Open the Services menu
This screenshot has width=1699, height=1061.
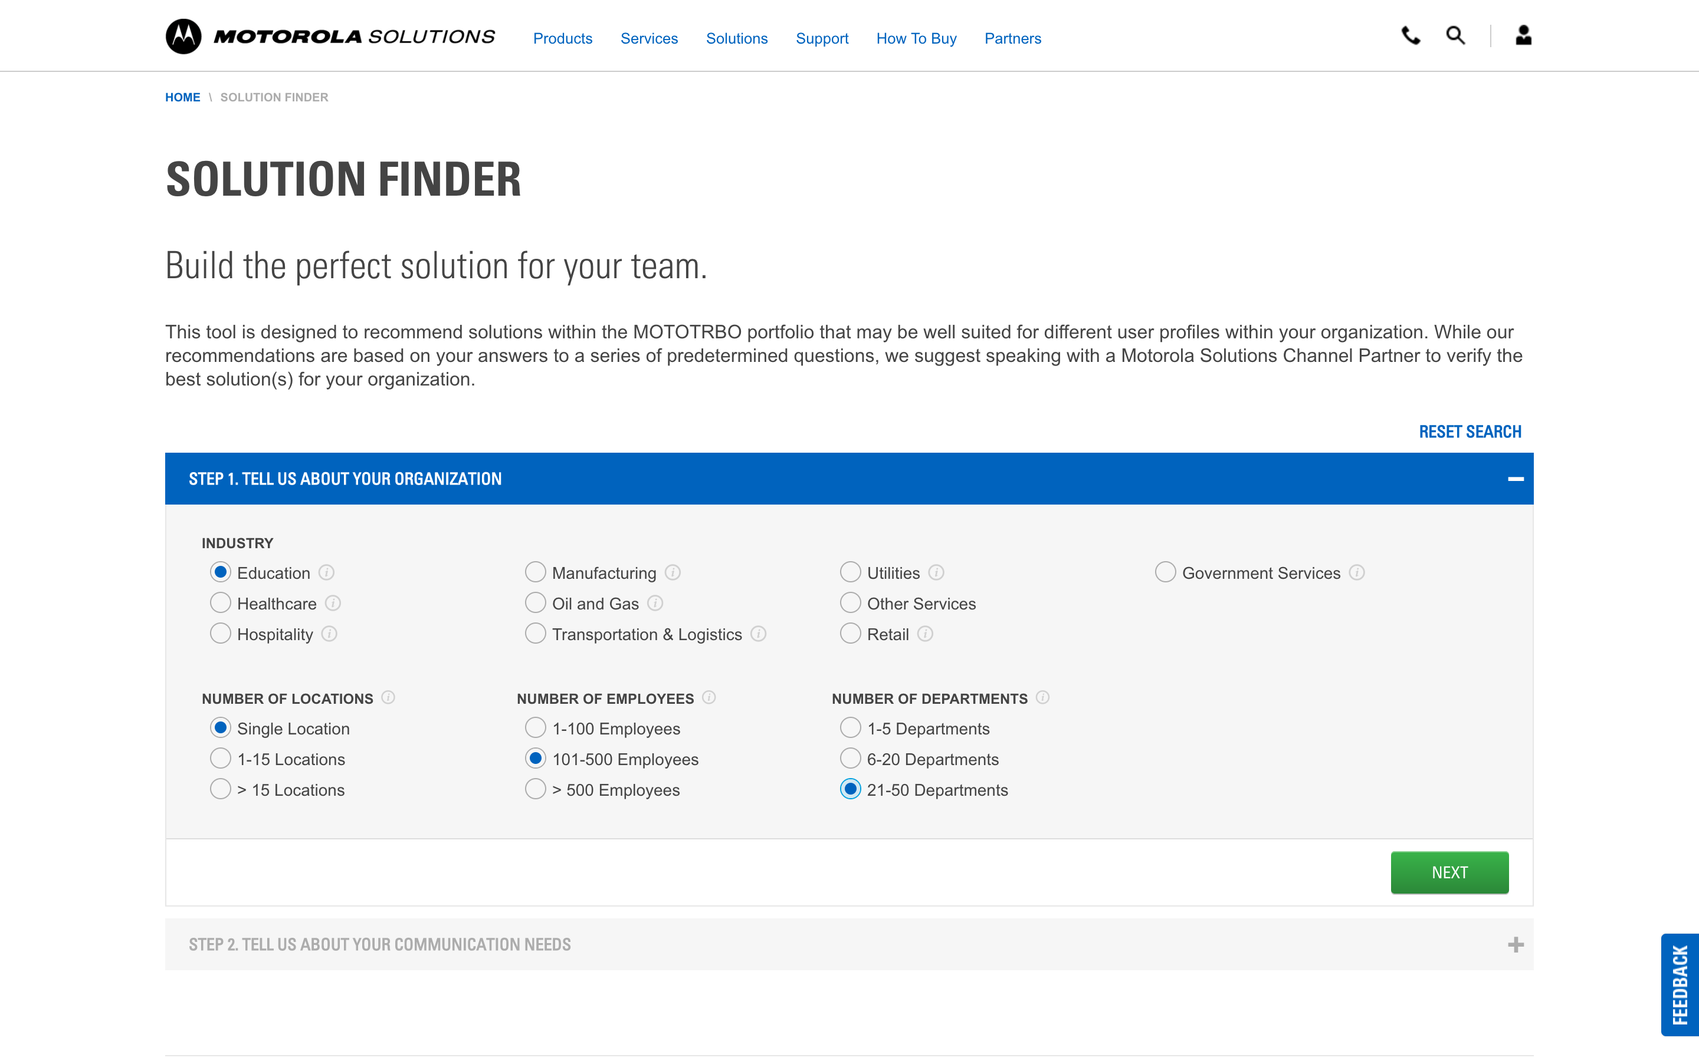(x=649, y=38)
